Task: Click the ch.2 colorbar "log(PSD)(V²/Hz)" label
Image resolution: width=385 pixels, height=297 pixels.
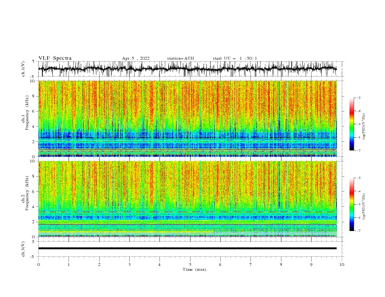Action: pos(364,207)
